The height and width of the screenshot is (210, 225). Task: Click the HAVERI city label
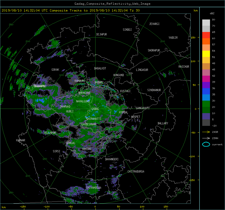[x=87, y=149]
